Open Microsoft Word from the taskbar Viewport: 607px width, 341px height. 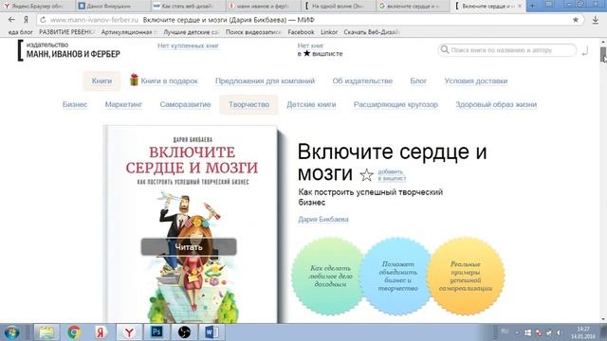(212, 332)
